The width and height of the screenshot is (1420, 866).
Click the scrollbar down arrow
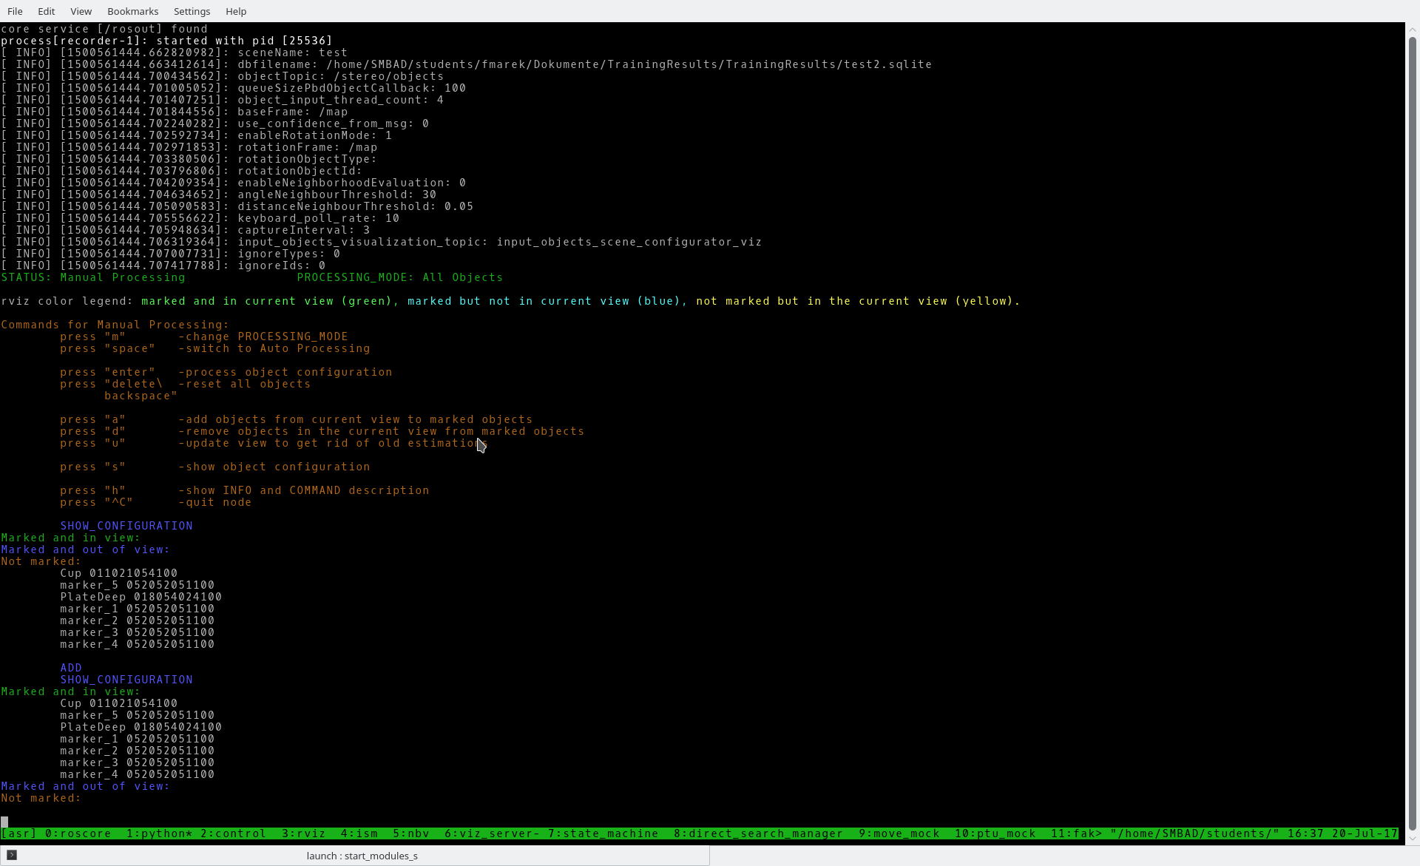(1412, 838)
